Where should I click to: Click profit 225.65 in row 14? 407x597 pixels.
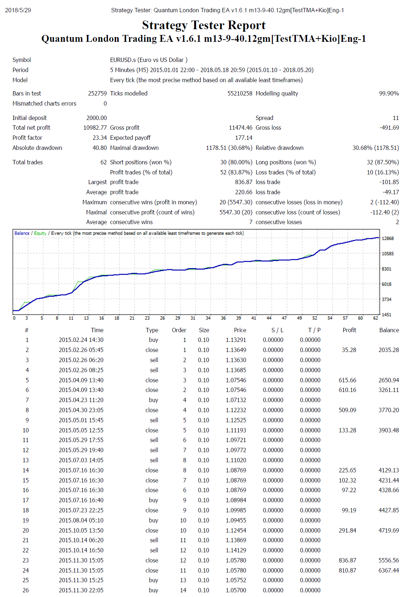tap(347, 470)
